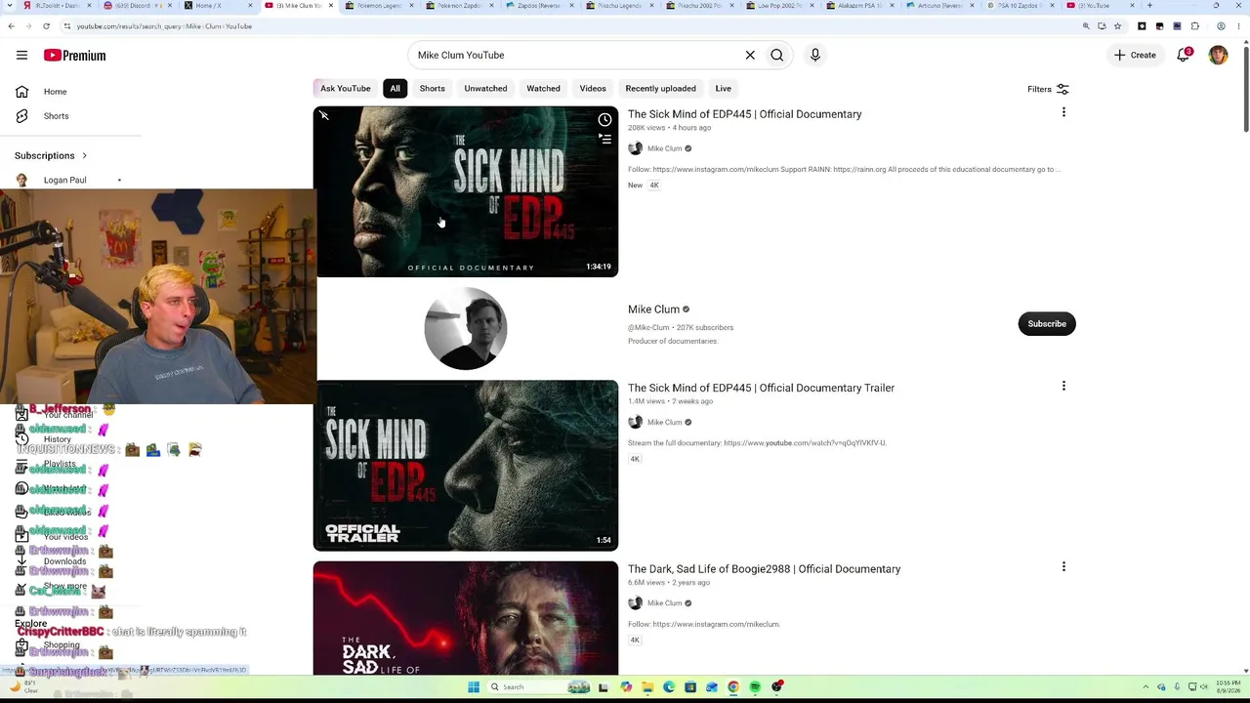
Task: Reload the page in the browser
Action: click(x=46, y=26)
